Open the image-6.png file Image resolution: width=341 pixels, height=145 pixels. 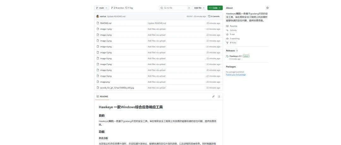106,58
